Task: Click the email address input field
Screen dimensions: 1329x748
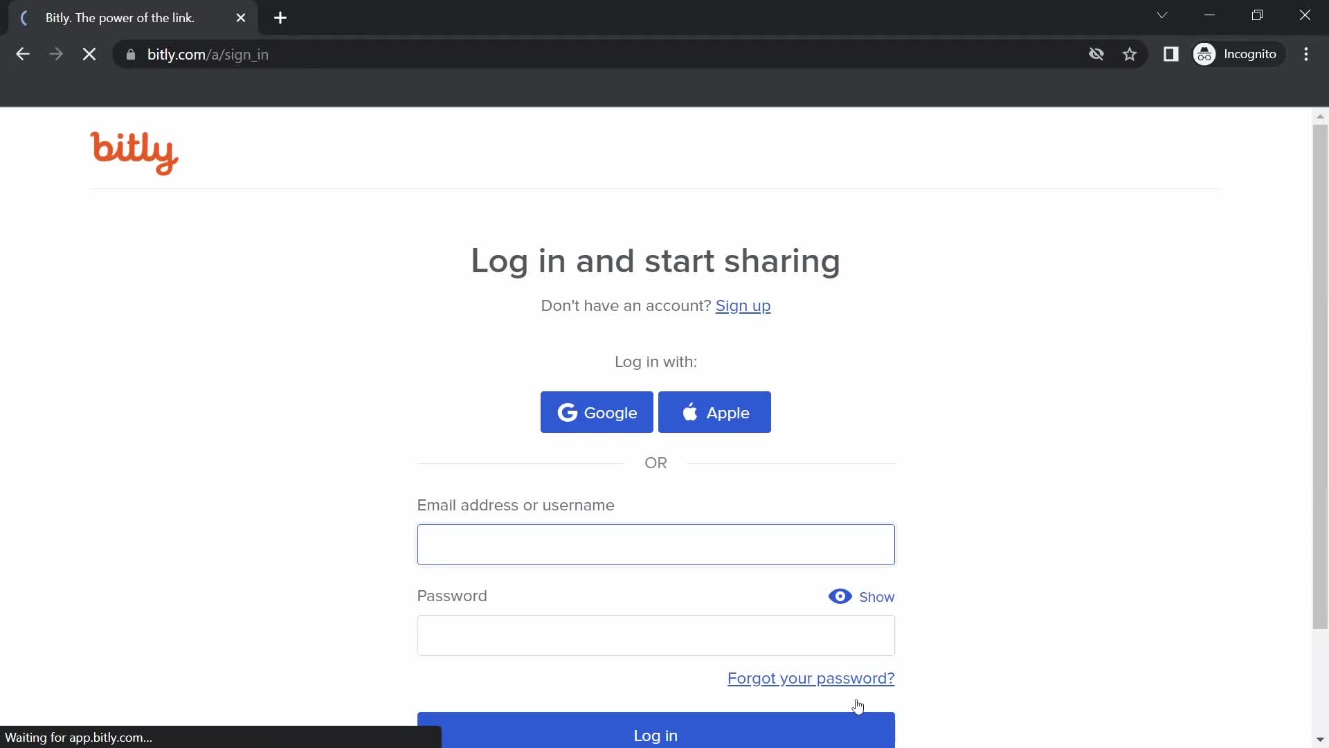Action: click(657, 545)
